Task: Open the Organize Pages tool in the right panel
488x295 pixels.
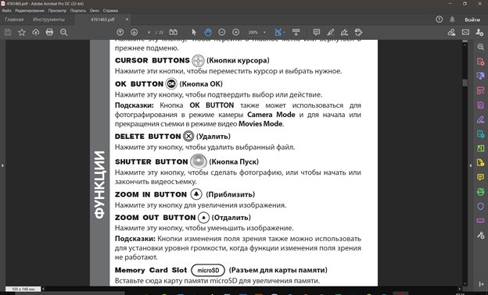Action: pos(480,91)
